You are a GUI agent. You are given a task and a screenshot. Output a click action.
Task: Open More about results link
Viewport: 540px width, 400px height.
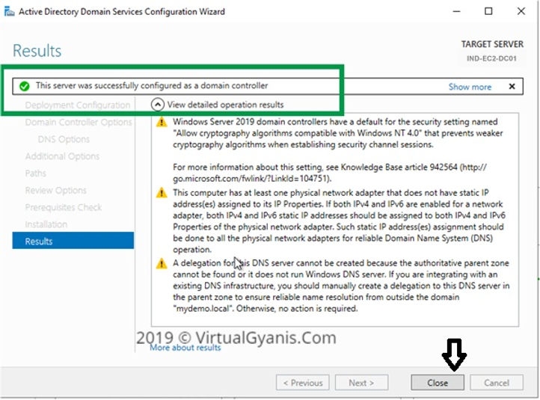(185, 347)
